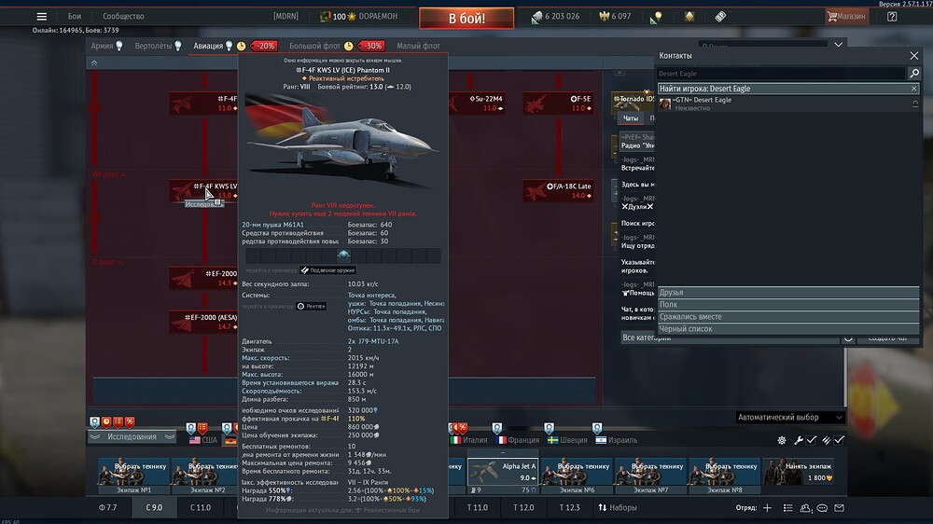Viewport: 933px width, 524px height.
Task: Start a match with В бой!
Action: (466, 18)
